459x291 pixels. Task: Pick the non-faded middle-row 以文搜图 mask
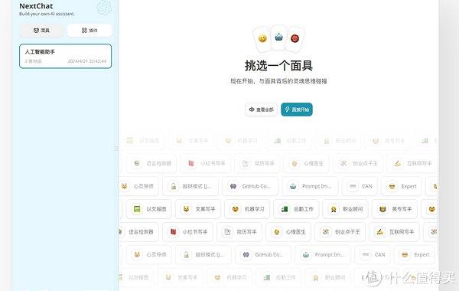coord(149,209)
